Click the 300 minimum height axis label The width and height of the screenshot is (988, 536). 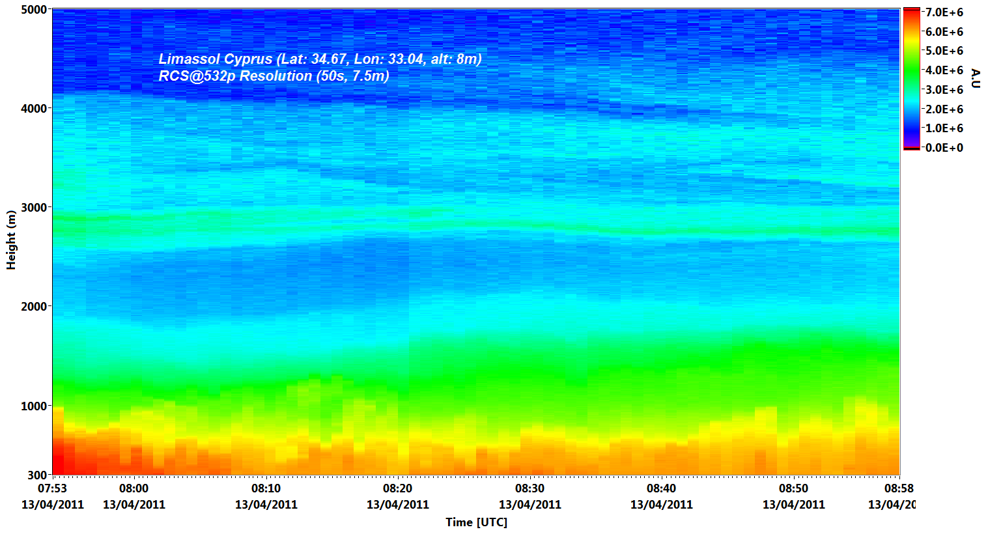(37, 475)
